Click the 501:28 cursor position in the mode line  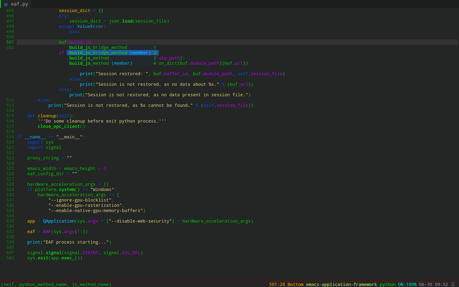click(277, 284)
